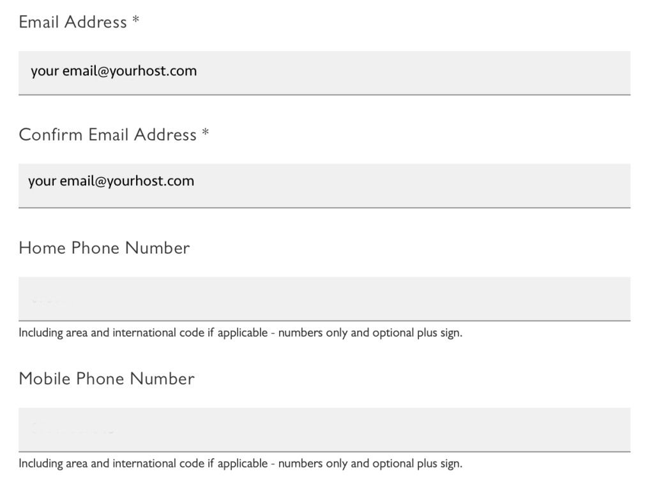Select the Home Phone Number input box
The height and width of the screenshot is (488, 654).
click(x=324, y=298)
